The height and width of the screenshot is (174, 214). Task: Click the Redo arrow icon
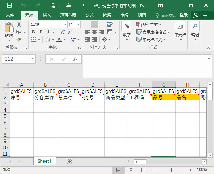coord(38,5)
